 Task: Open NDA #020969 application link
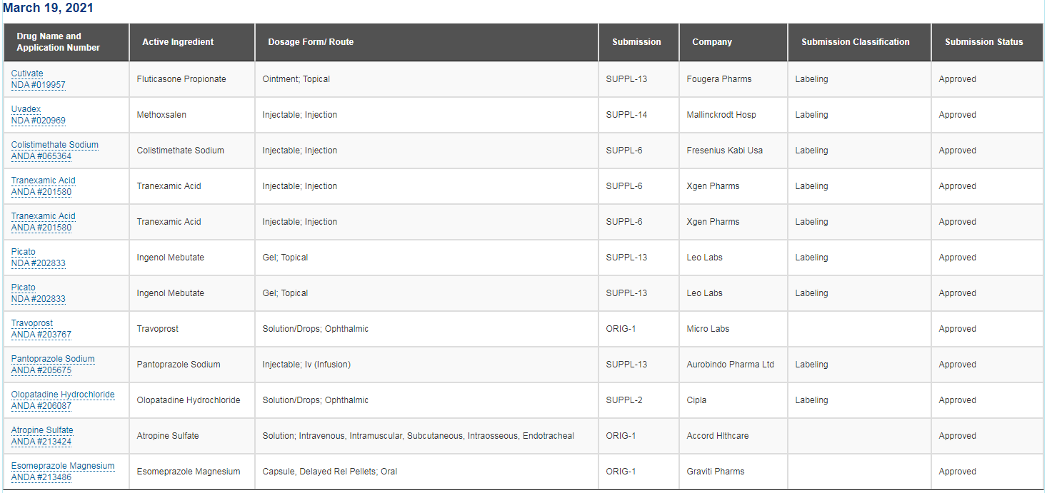[x=39, y=121]
